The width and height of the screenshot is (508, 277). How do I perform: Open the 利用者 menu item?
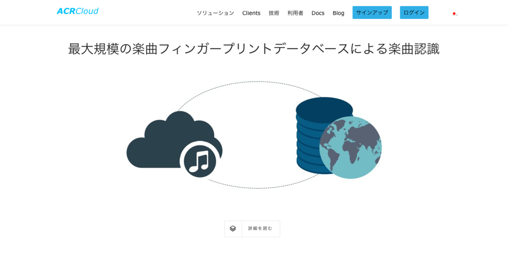pyautogui.click(x=295, y=13)
